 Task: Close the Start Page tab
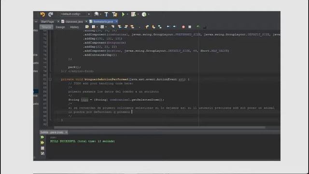[x=58, y=21]
